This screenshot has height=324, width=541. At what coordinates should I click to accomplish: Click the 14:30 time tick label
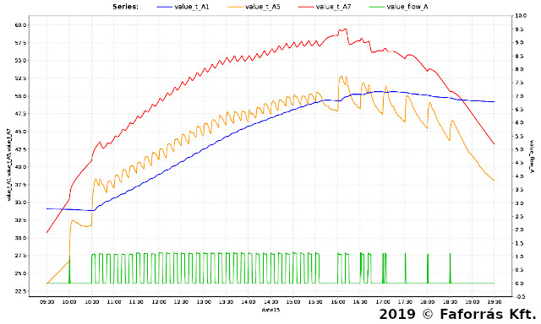270,302
